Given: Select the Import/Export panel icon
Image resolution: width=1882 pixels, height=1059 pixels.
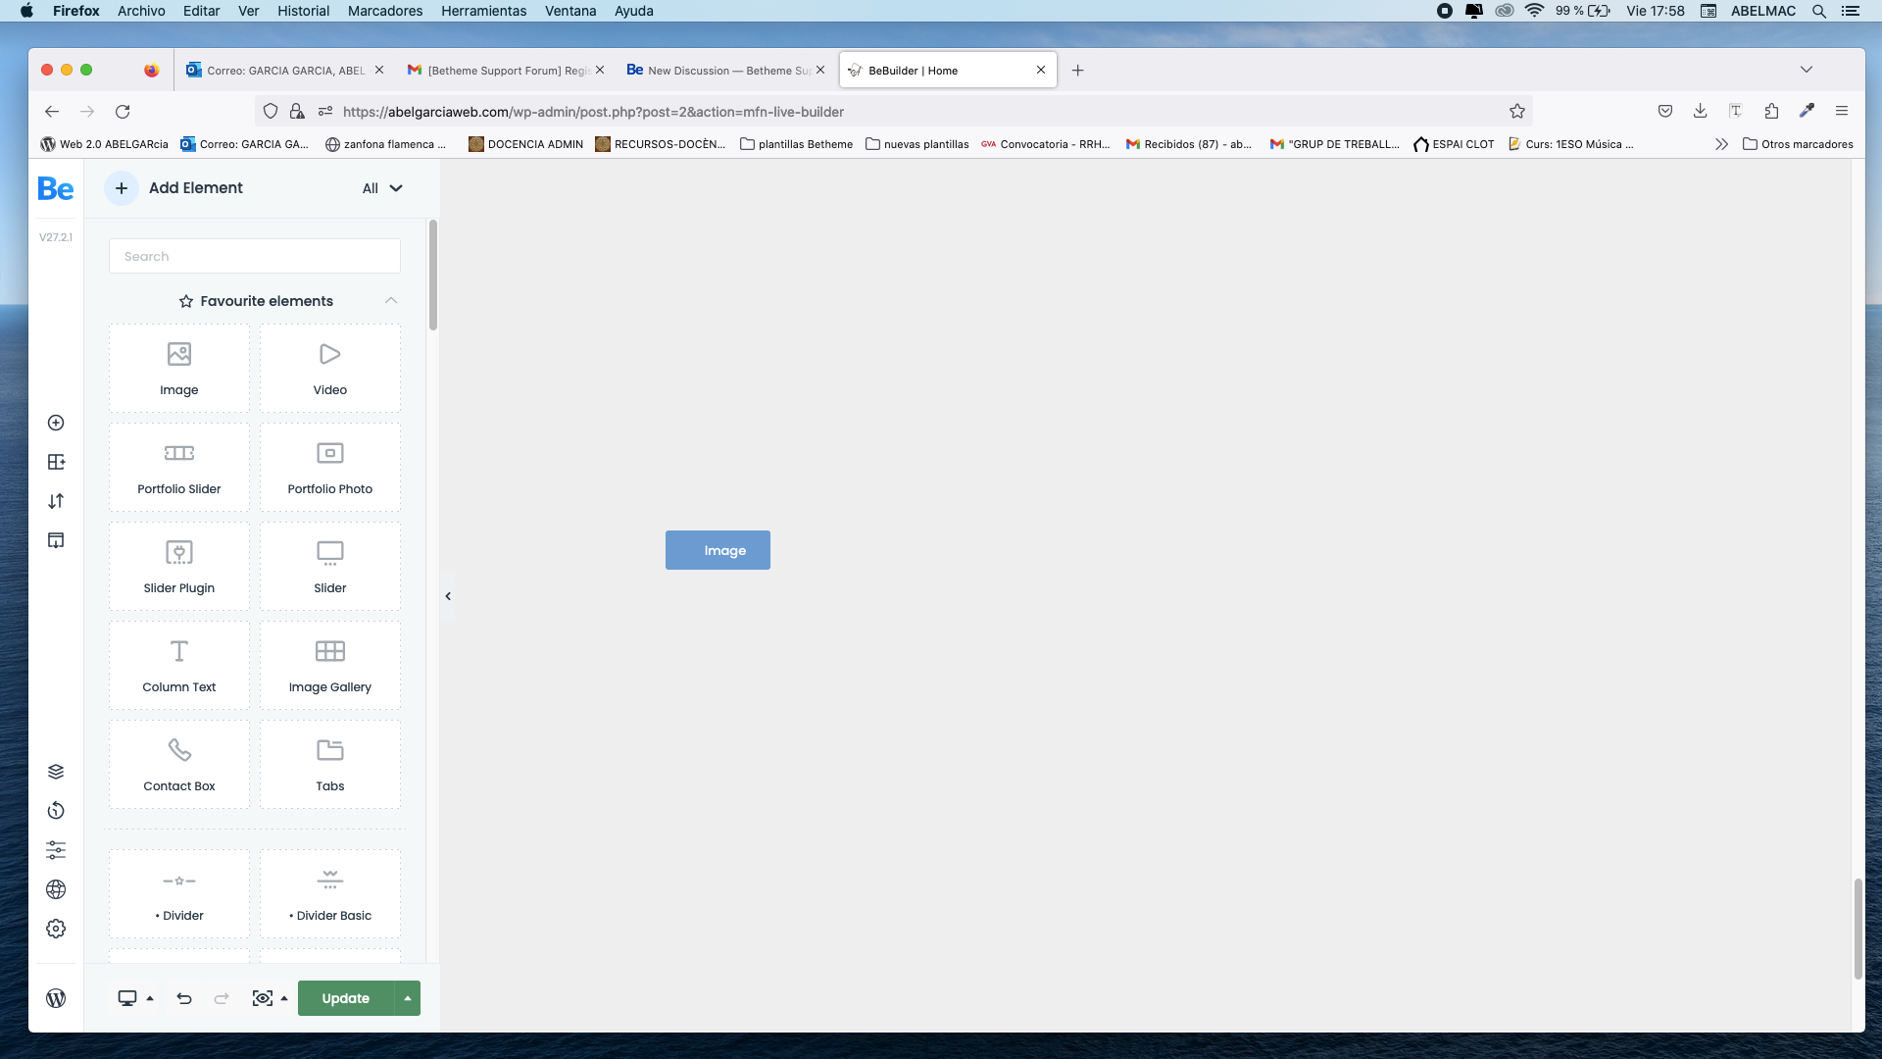Looking at the screenshot, I should pyautogui.click(x=56, y=500).
